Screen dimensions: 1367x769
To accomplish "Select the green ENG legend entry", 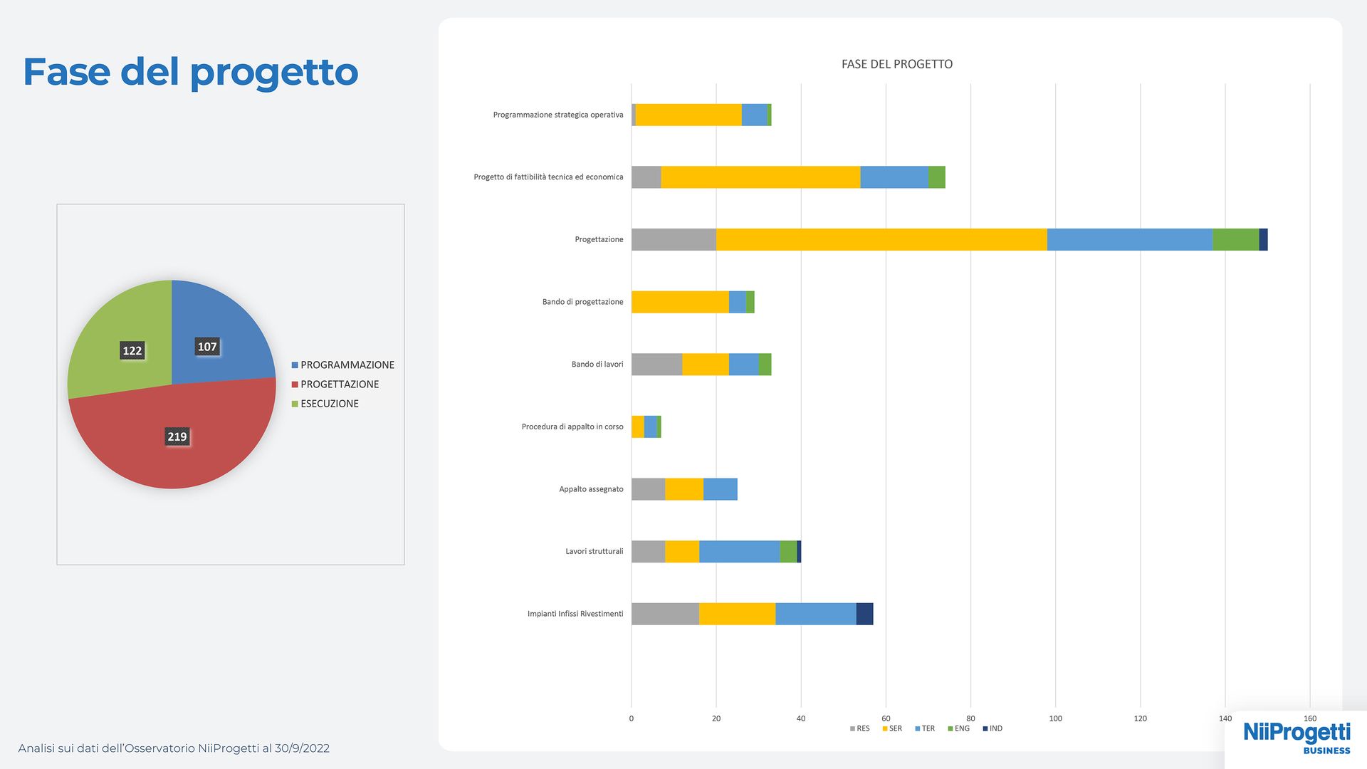I will coord(958,728).
